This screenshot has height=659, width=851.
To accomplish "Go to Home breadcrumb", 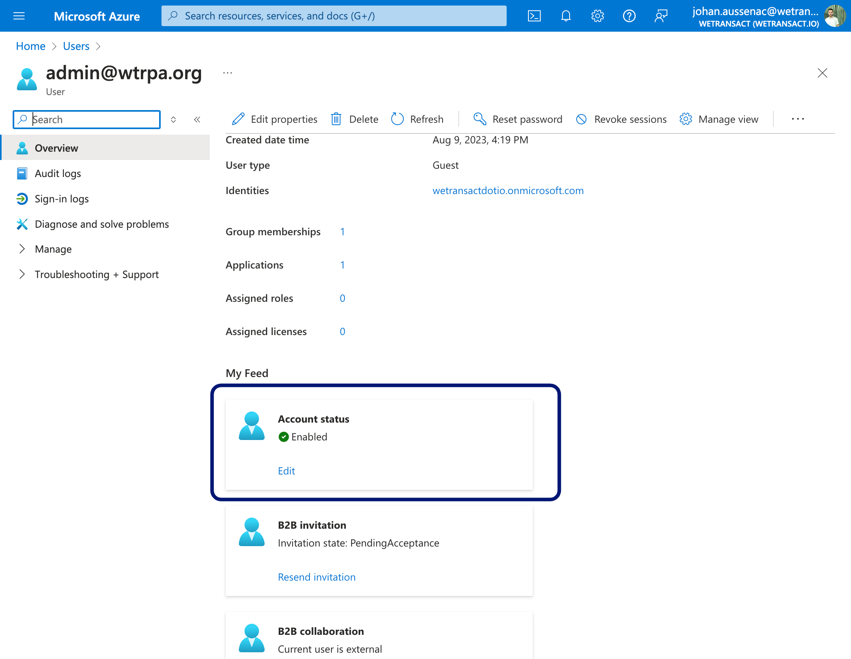I will 30,46.
